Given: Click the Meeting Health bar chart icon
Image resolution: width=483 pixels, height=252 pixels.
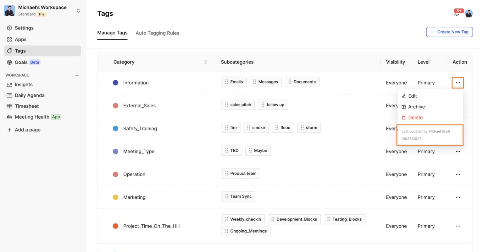Looking at the screenshot, I should coord(9,117).
